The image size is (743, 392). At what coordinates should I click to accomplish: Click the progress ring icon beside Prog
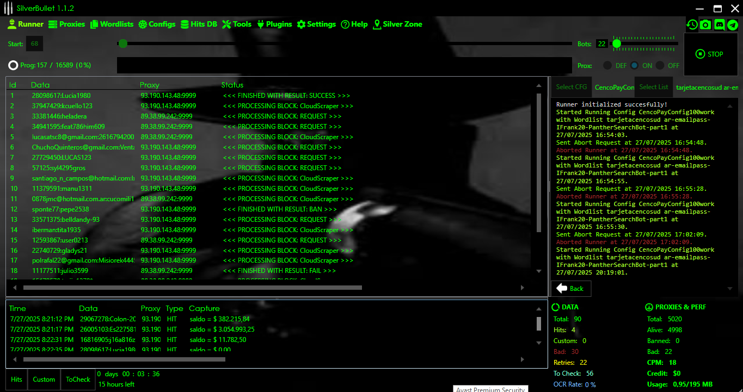(x=13, y=65)
